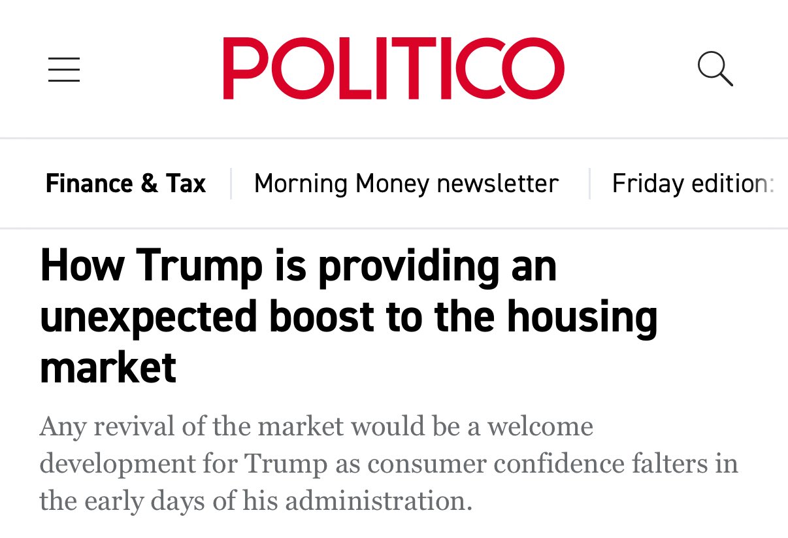The image size is (788, 538).
Task: Open the Finance & Tax section
Action: pyautogui.click(x=125, y=184)
